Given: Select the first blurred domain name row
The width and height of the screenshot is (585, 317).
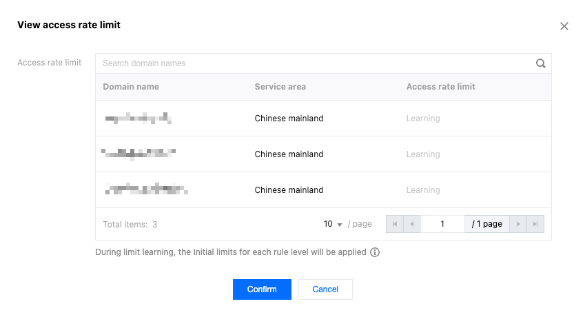Looking at the screenshot, I should [138, 119].
